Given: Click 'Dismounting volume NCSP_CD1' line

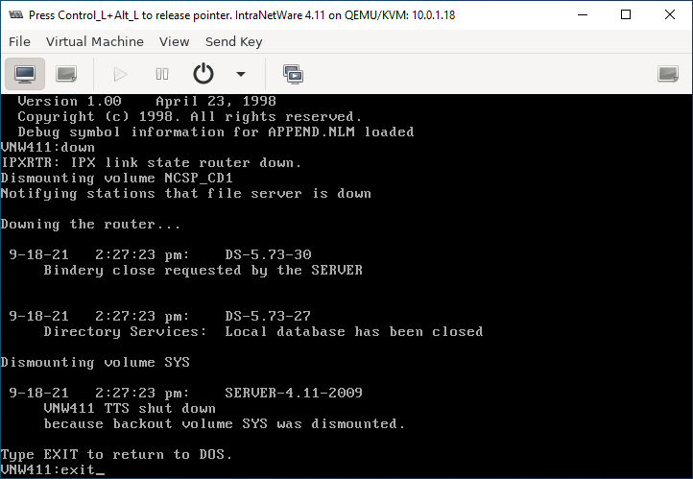Looking at the screenshot, I should [117, 179].
